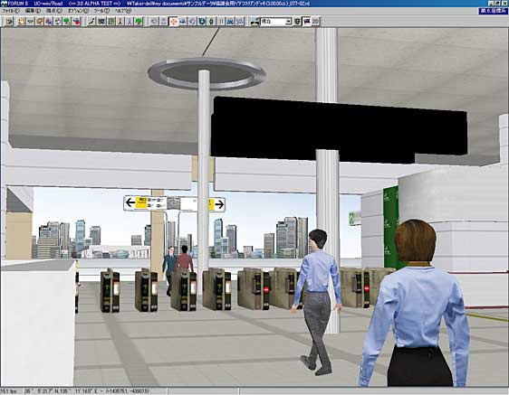Viewport: 509px width, 395px height.
Task: Open the ツール (Tools) menu
Action: pyautogui.click(x=101, y=11)
